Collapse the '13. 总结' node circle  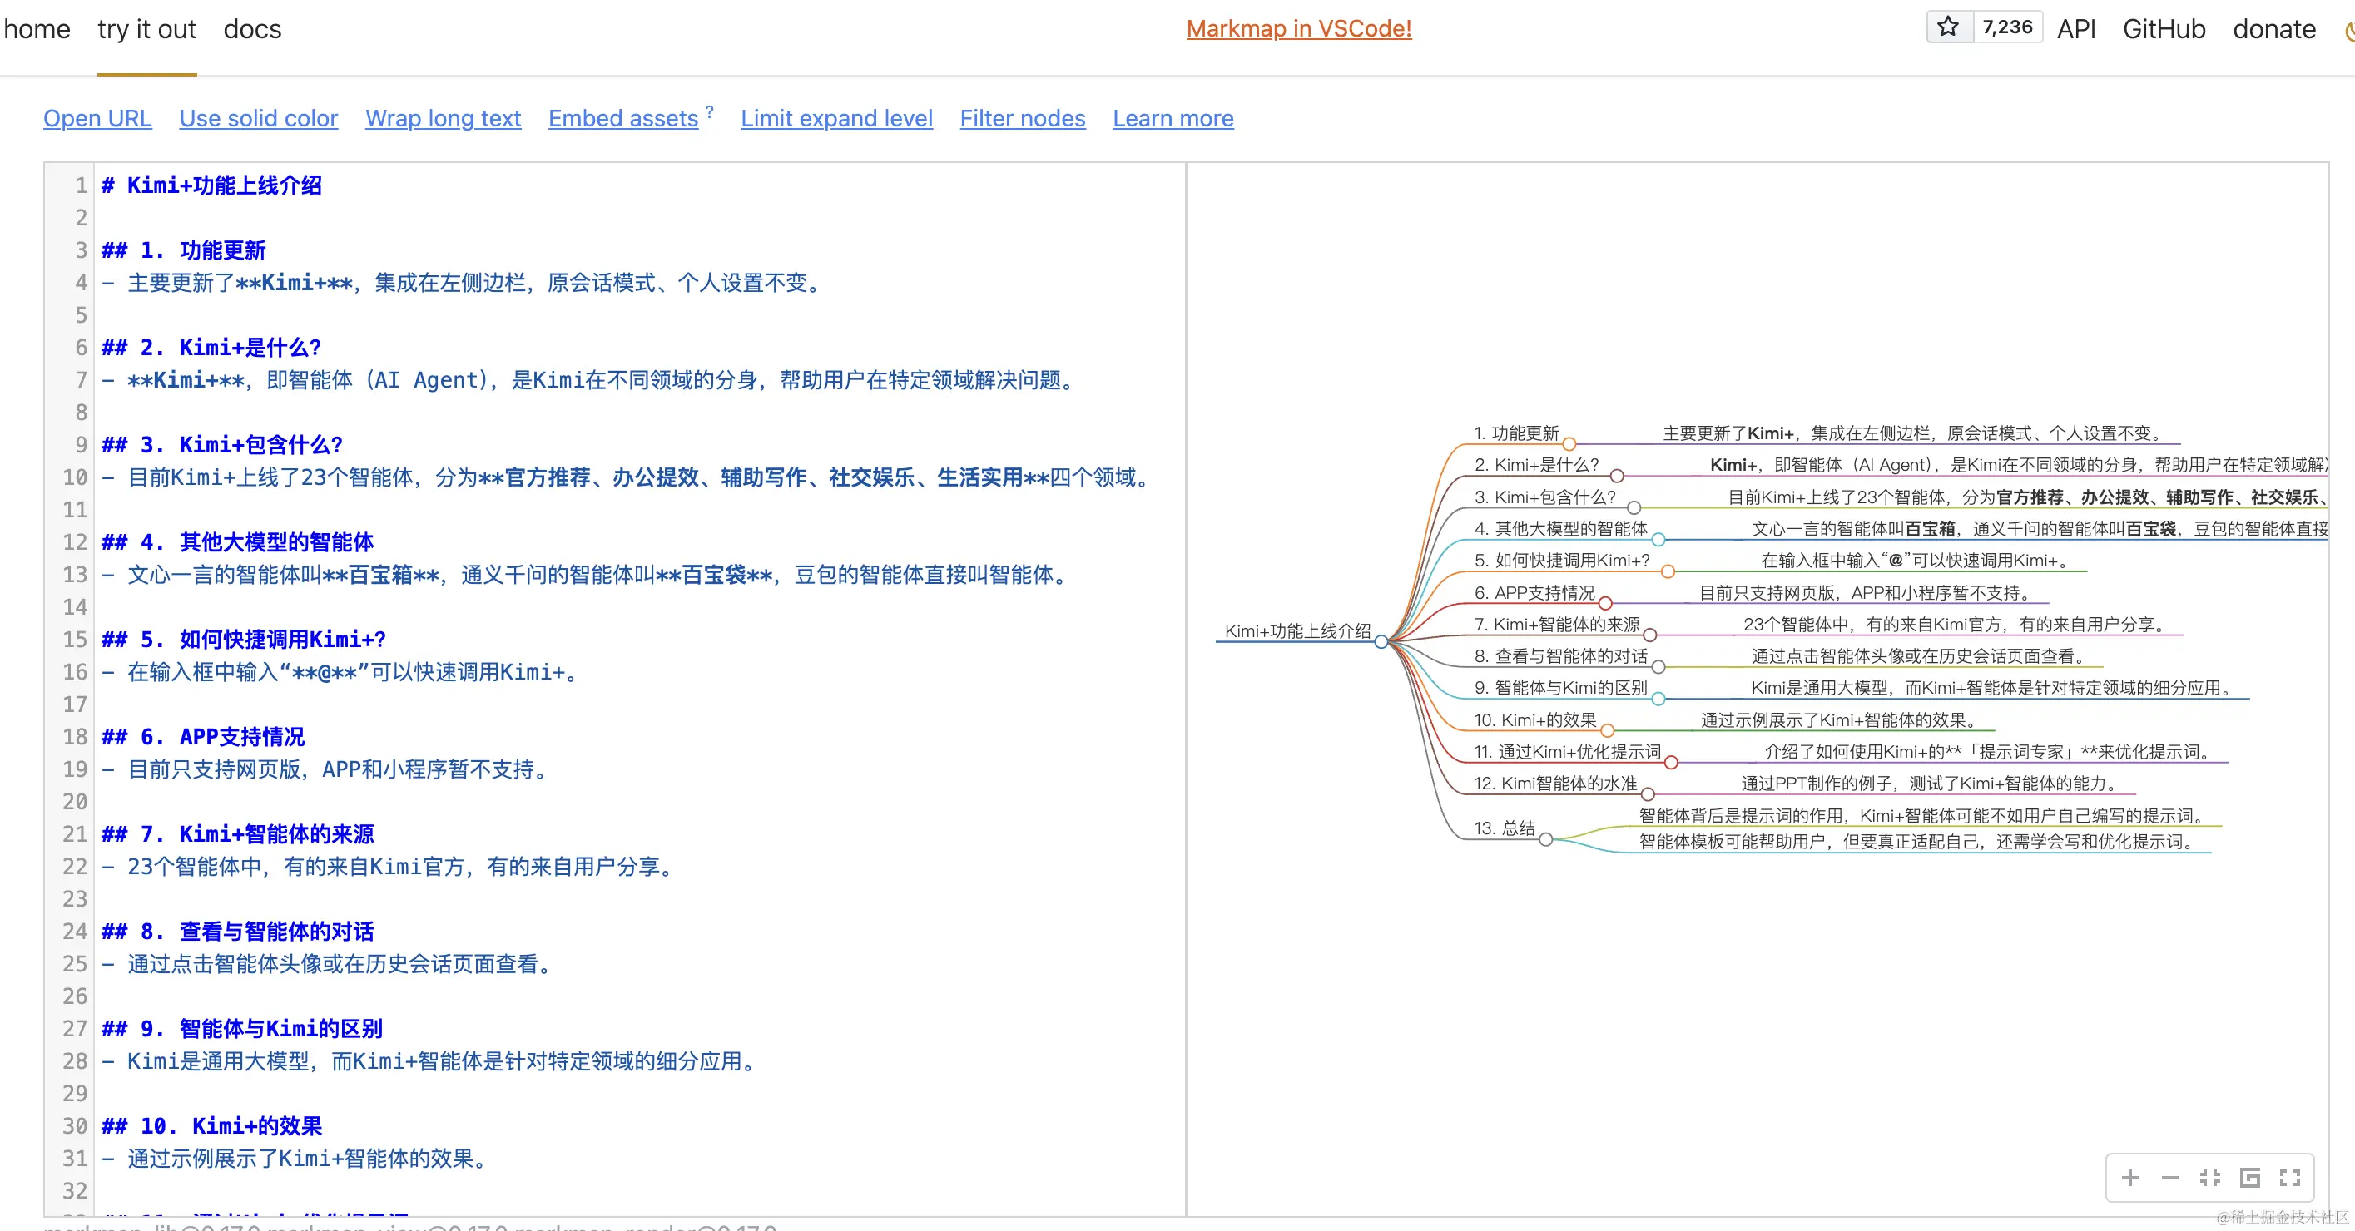coord(1546,842)
